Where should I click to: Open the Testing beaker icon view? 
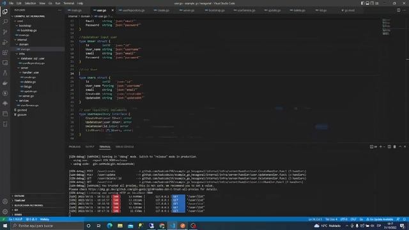tap(5, 73)
